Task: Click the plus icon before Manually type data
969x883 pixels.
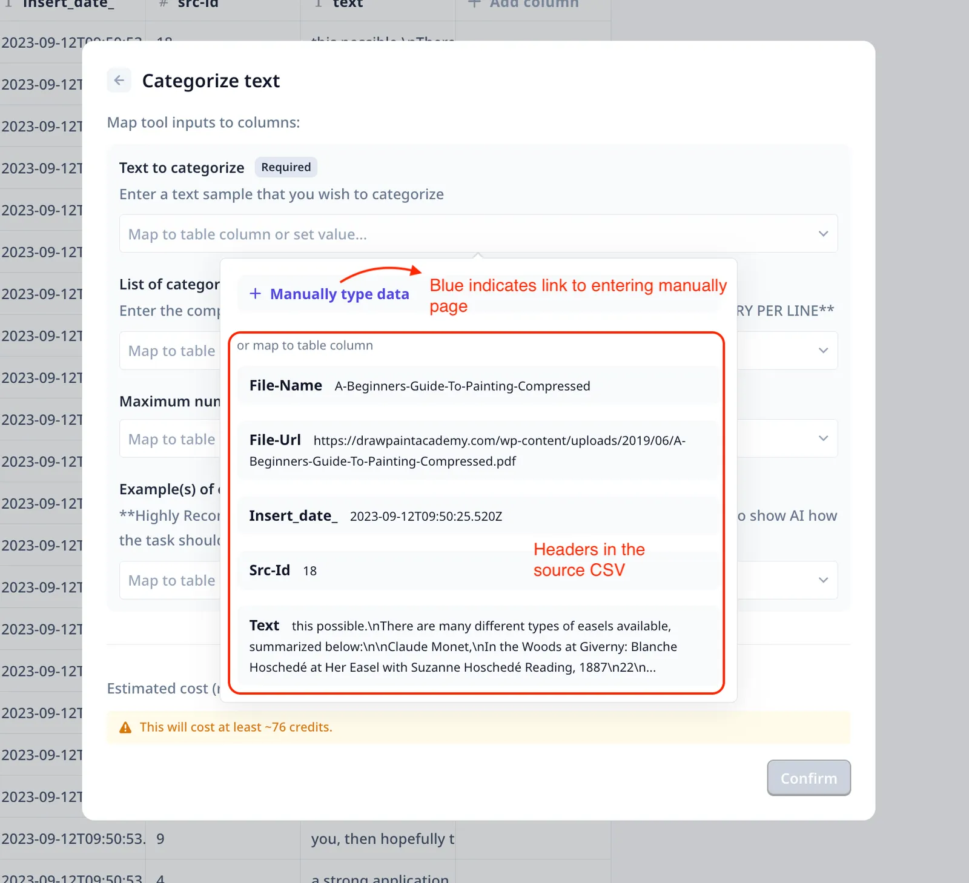Action: coord(256,294)
